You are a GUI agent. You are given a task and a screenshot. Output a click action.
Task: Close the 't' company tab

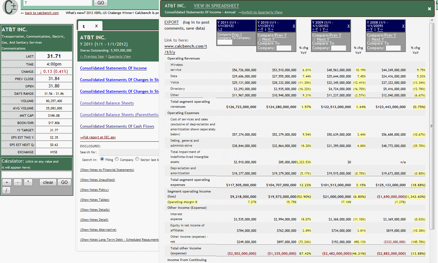tap(96, 26)
